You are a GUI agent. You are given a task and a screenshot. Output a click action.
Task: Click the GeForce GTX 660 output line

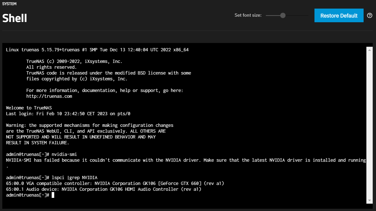pos(115,183)
